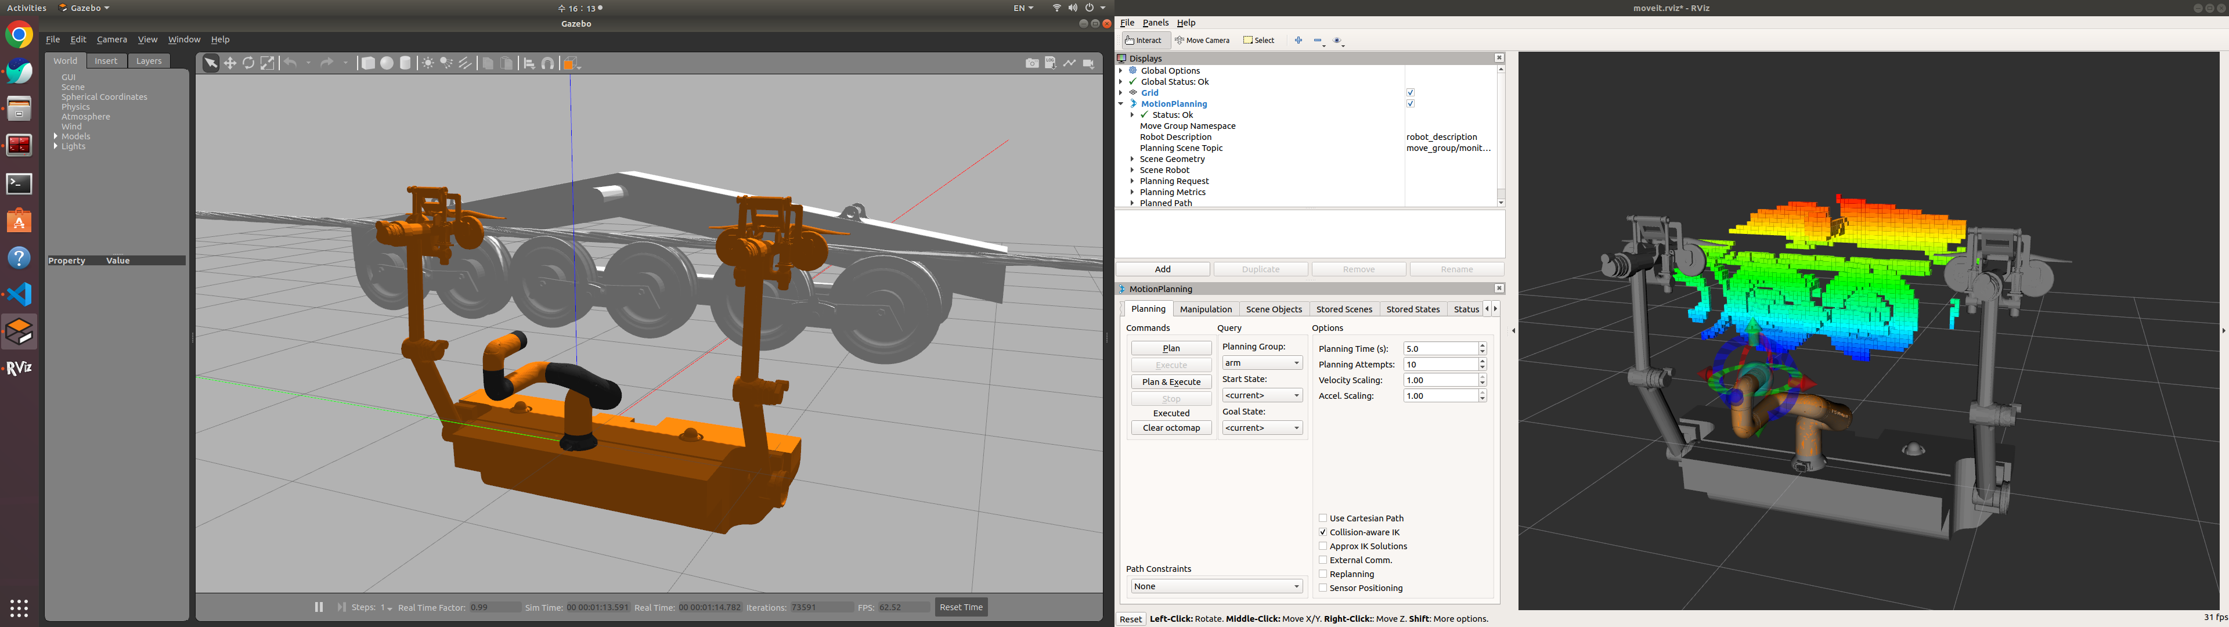
Task: Enable the Sensor Positioning checkbox
Action: point(1323,587)
